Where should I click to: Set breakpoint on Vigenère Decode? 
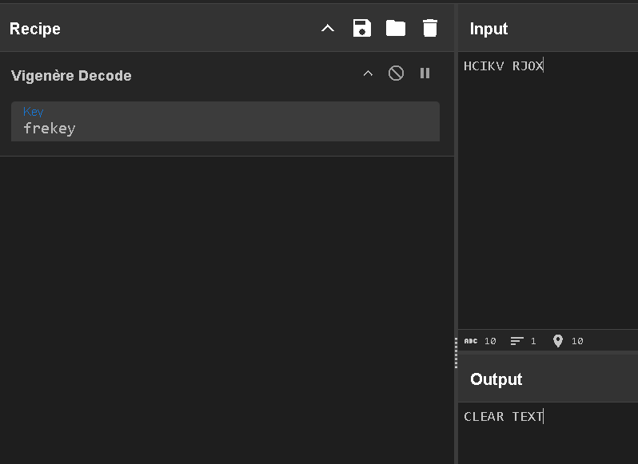click(425, 73)
